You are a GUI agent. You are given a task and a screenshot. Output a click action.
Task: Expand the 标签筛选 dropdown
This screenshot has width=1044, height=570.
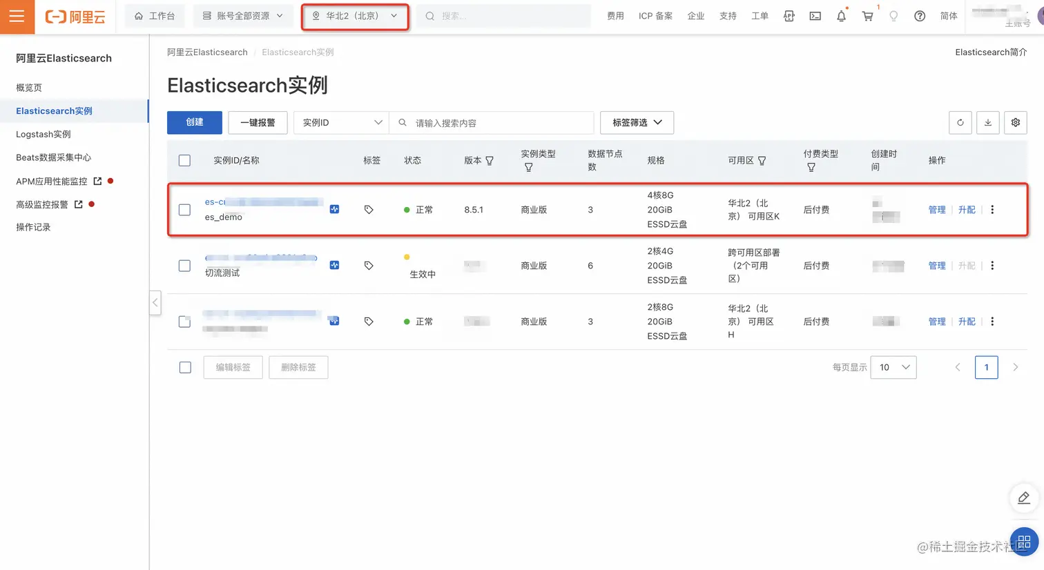click(x=637, y=123)
